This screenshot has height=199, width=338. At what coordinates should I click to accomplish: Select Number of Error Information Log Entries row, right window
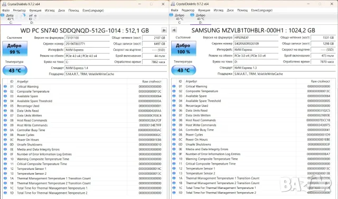pyautogui.click(x=253, y=154)
